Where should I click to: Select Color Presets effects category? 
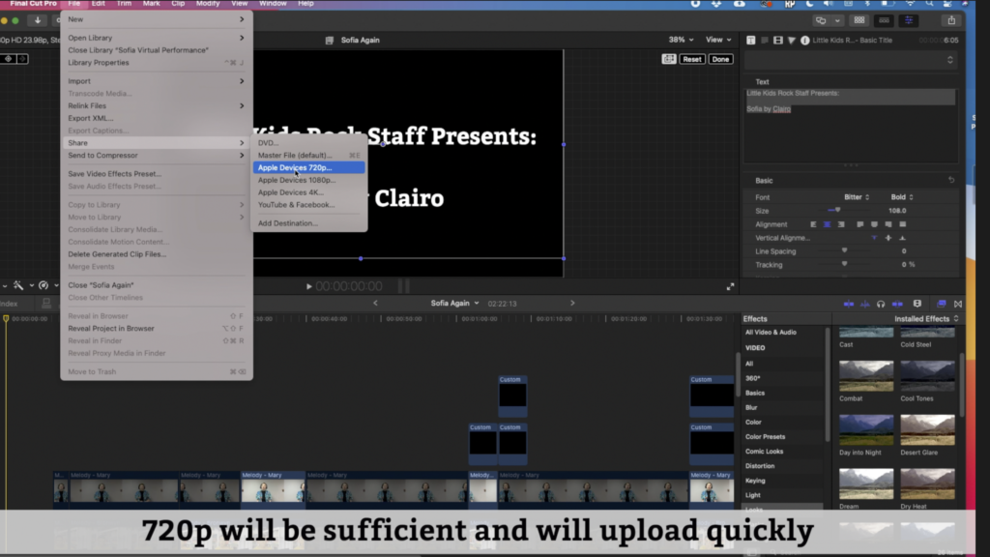click(766, 437)
